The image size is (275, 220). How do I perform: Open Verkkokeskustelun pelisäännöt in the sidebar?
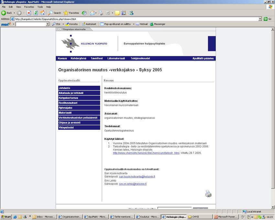tap(79, 117)
